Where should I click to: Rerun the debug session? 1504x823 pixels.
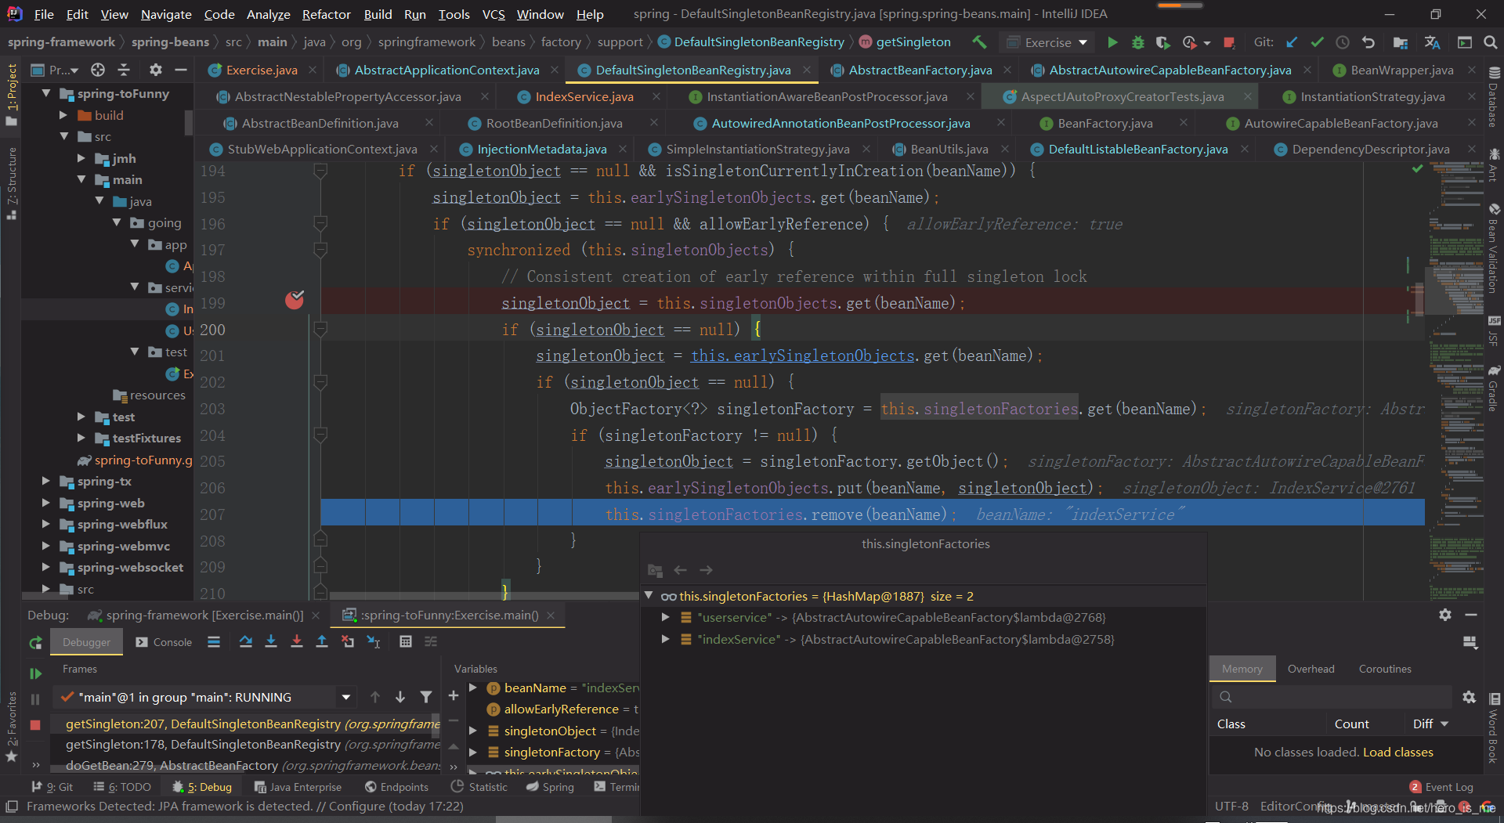click(x=35, y=643)
